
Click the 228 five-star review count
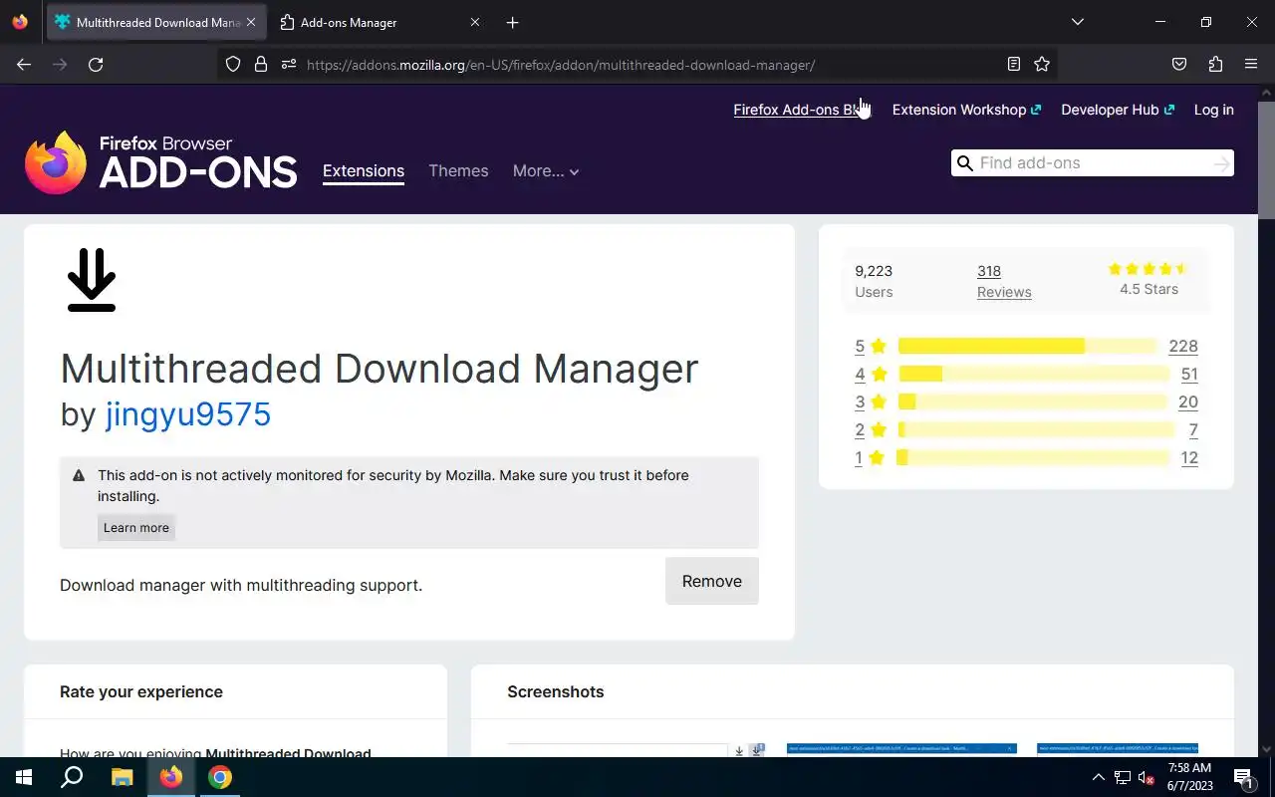(x=1183, y=346)
